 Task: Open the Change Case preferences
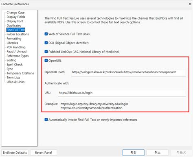click(x=15, y=13)
